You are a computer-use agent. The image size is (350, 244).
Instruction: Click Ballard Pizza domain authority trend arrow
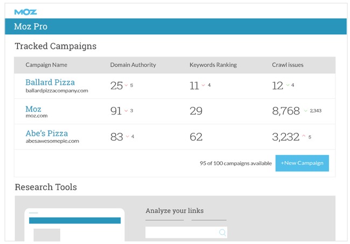(126, 85)
